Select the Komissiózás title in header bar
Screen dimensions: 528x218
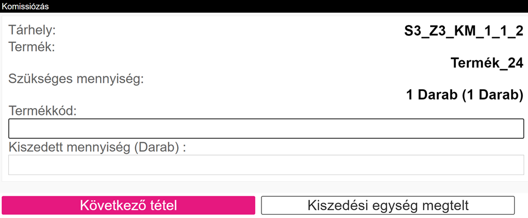coord(25,6)
